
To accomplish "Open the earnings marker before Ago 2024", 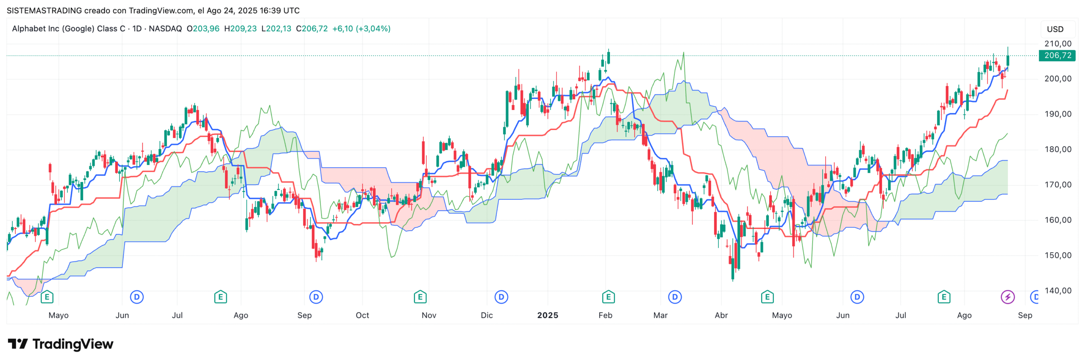I will click(220, 297).
